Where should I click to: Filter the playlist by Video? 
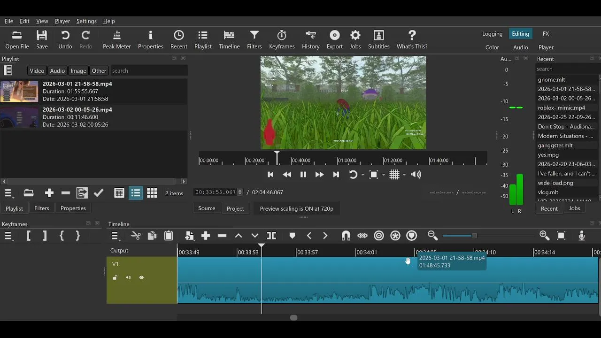[37, 71]
